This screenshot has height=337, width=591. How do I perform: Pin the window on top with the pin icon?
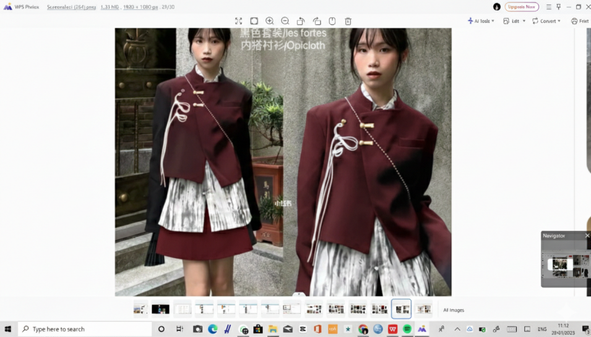[x=559, y=7]
